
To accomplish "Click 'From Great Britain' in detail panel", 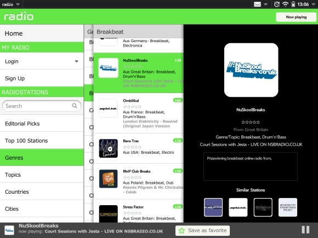I will 251,130.
